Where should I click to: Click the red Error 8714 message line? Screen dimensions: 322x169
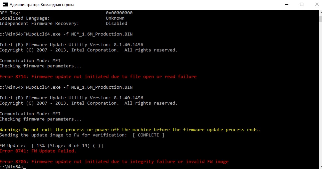coord(98,77)
